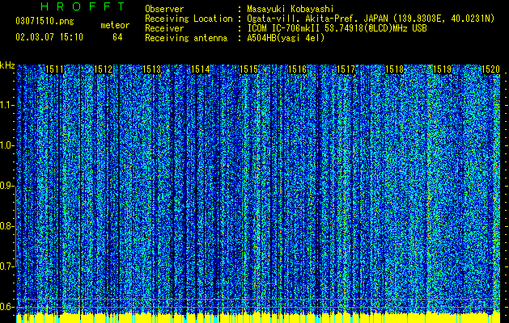Click the Observer label
The width and height of the screenshot is (509, 323).
tap(164, 9)
